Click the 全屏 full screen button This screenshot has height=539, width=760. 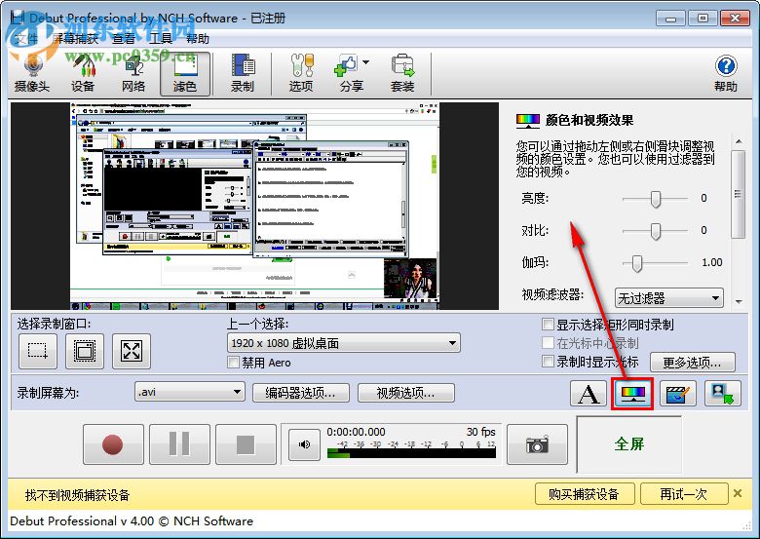pos(629,444)
